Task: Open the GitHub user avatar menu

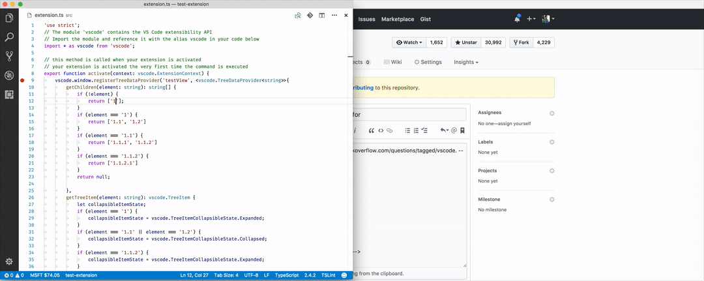Action: point(548,19)
